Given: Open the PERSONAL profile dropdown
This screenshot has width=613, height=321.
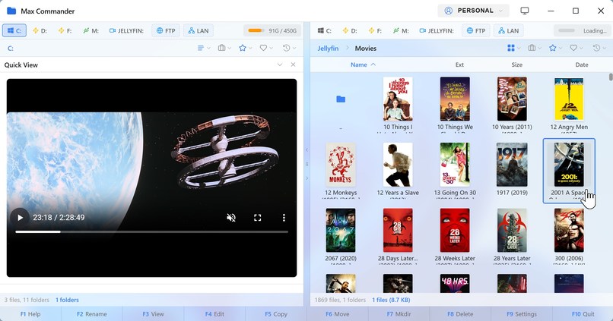Looking at the screenshot, I should pos(473,11).
